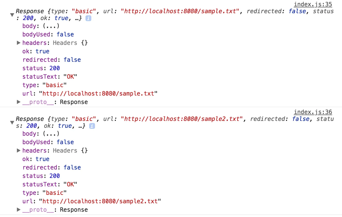The height and width of the screenshot is (217, 342).
Task: Click ok: true in second response
Action: click(42, 159)
